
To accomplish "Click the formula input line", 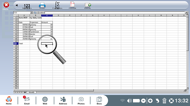I will 115,12.
